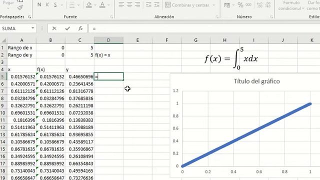Open Alineación dialog launcher
The height and width of the screenshot is (180, 320).
217,17
